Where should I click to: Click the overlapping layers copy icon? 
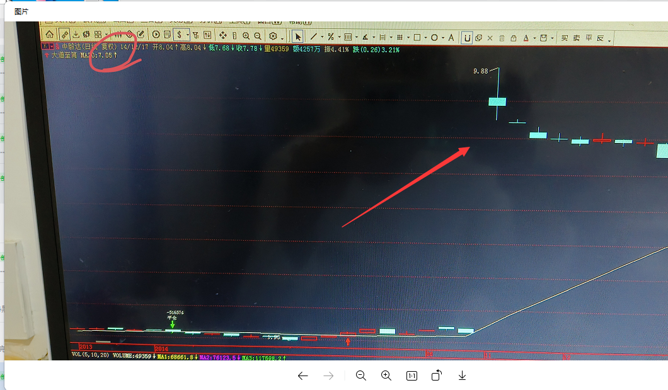pyautogui.click(x=478, y=38)
